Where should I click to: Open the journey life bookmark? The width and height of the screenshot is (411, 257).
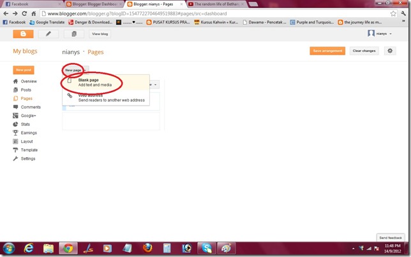360,22
